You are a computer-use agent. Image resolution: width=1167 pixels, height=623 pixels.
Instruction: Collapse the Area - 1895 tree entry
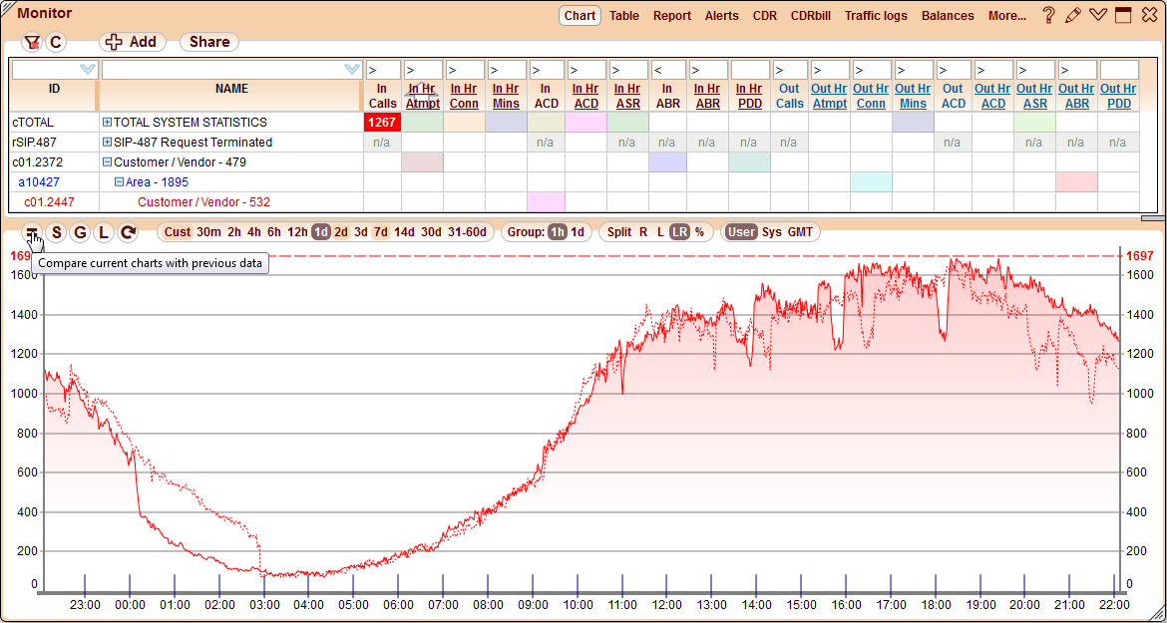point(119,182)
